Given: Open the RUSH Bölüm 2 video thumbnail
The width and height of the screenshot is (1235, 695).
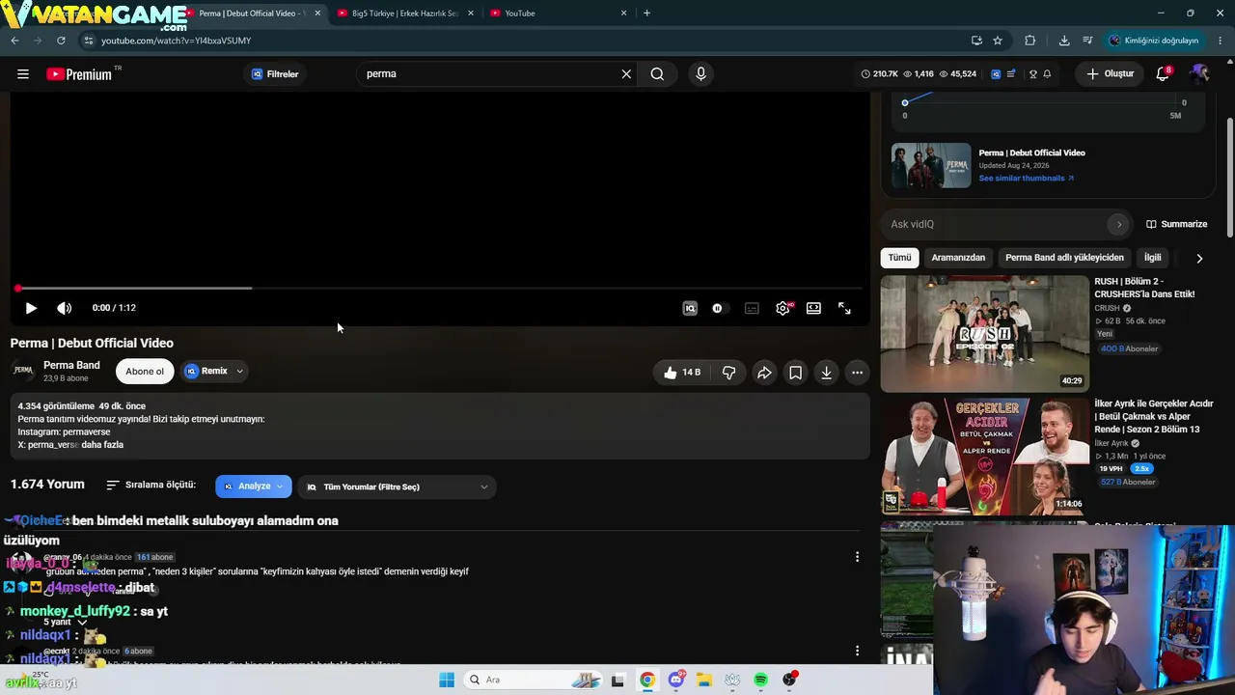Looking at the screenshot, I should (x=984, y=334).
